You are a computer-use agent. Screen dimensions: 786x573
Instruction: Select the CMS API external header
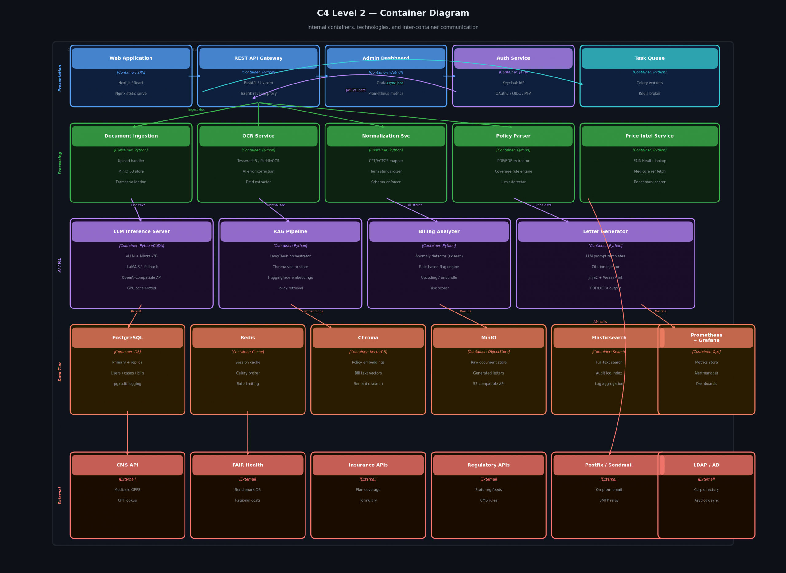[127, 465]
